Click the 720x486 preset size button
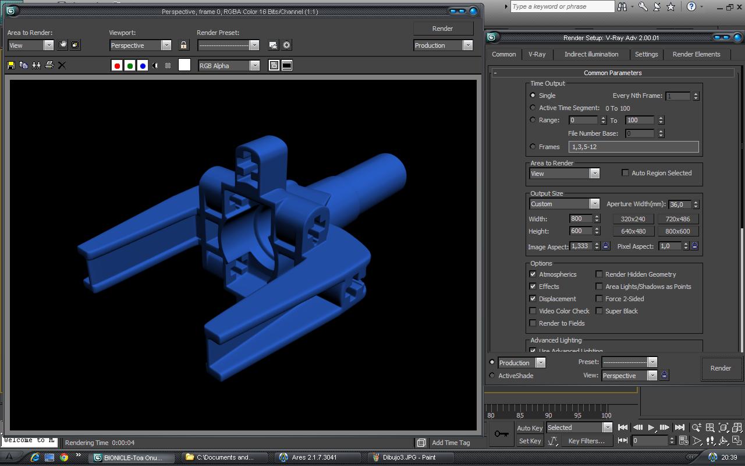Image resolution: width=745 pixels, height=466 pixels. tap(678, 219)
